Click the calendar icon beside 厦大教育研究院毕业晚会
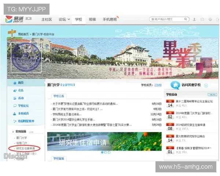The height and width of the screenshot is (176, 220). pyautogui.click(x=170, y=138)
